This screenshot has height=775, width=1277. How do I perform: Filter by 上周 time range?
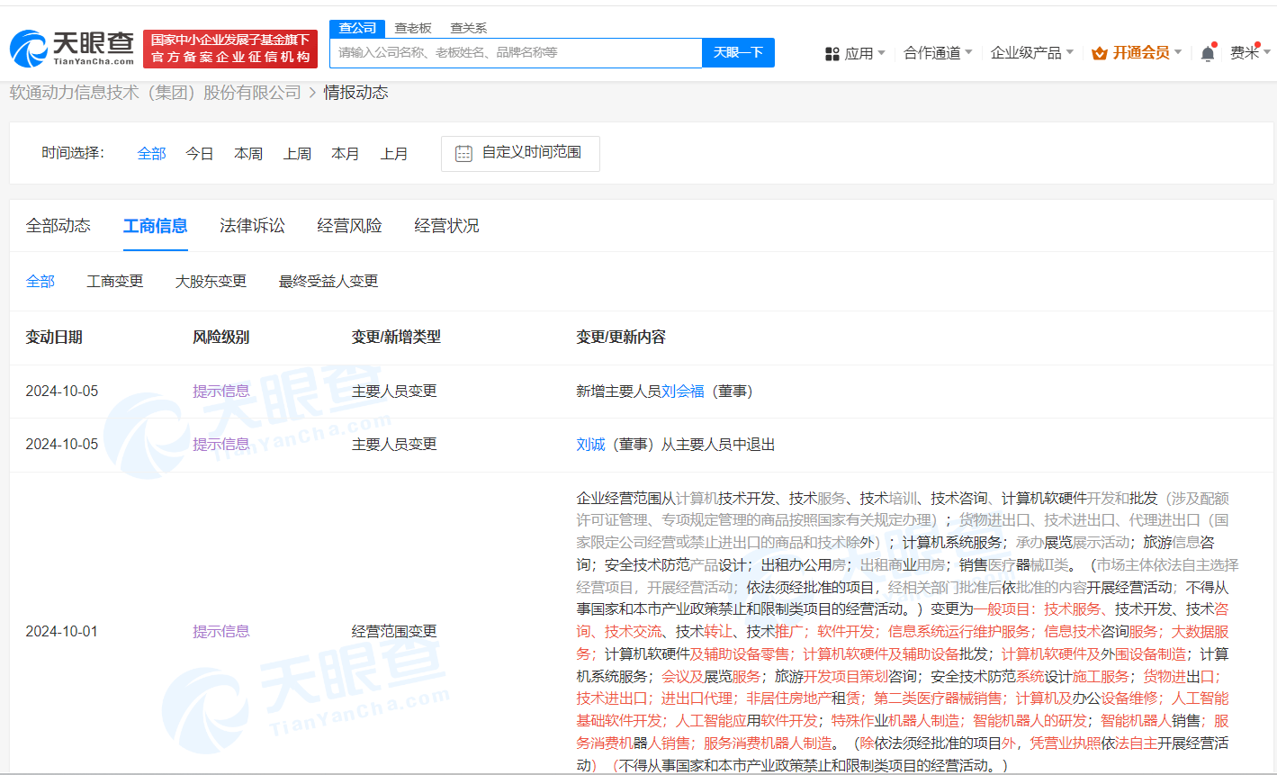(x=297, y=154)
